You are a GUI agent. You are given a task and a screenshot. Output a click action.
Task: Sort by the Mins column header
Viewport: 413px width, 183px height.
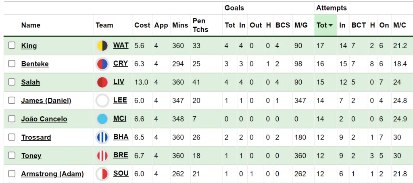pyautogui.click(x=180, y=25)
